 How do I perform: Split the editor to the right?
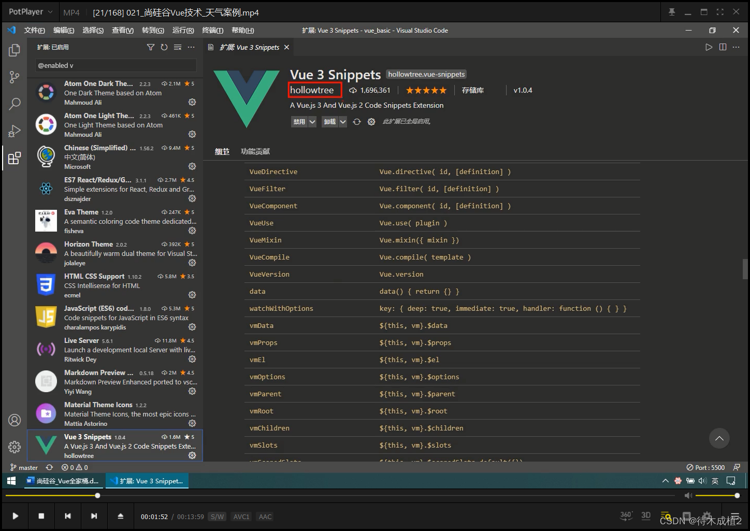[723, 47]
